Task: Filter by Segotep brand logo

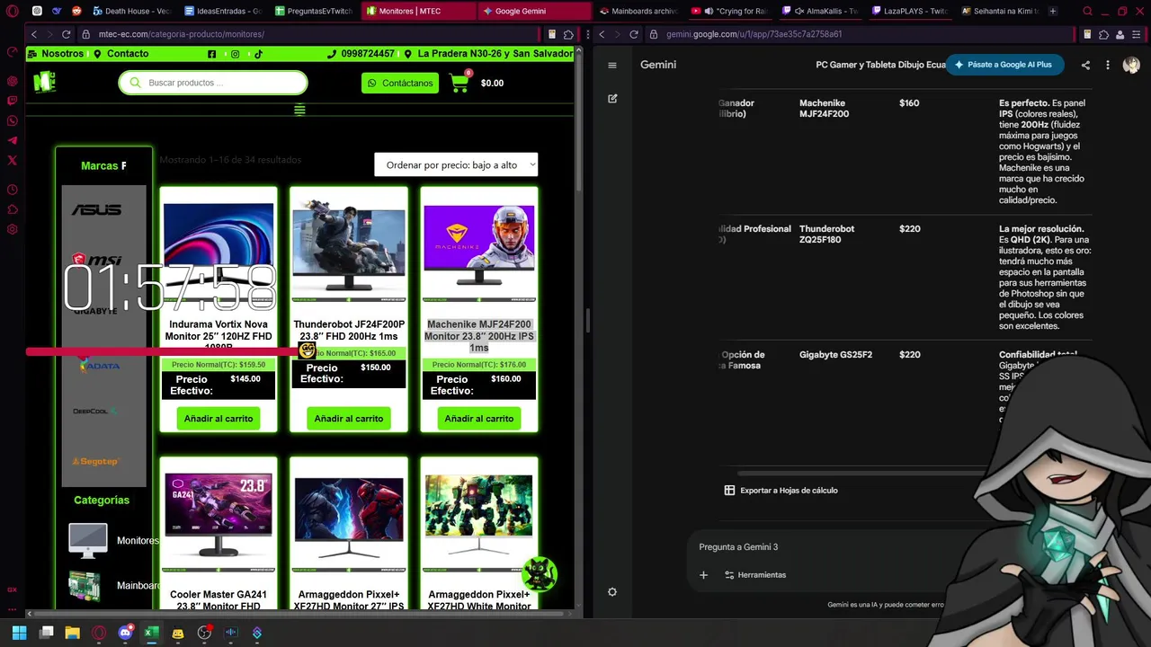Action: click(x=95, y=461)
